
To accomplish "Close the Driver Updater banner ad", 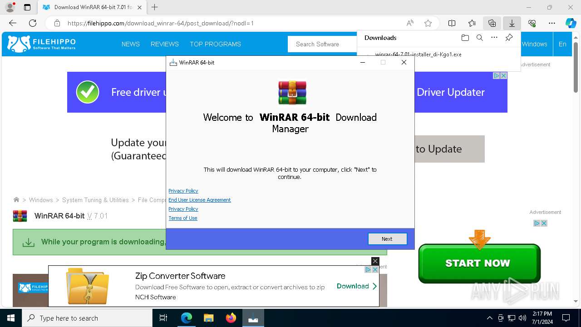I will (x=503, y=76).
